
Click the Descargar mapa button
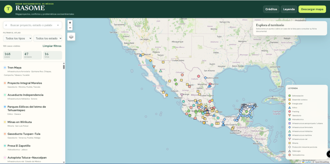pyautogui.click(x=312, y=9)
